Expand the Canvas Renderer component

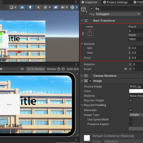coord(82,76)
